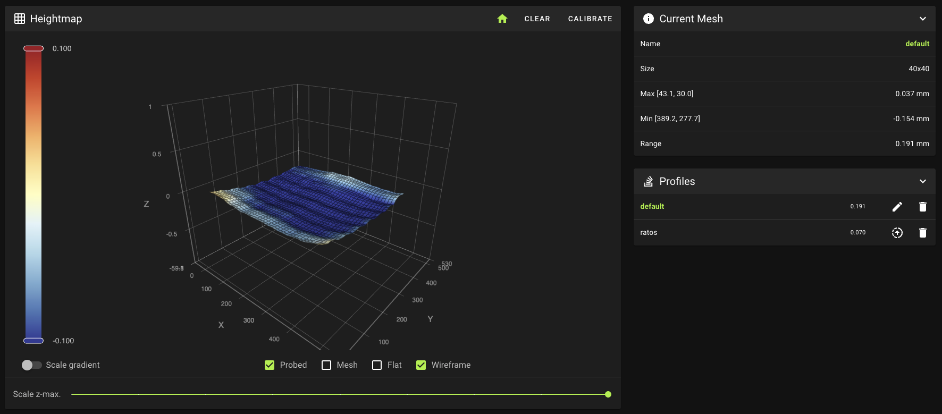This screenshot has height=414, width=942.
Task: Enable the Mesh checkbox
Action: point(326,365)
